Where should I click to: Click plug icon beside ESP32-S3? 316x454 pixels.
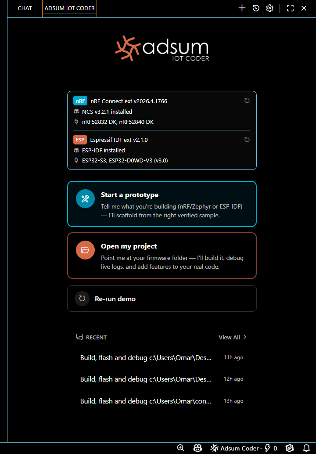point(76,160)
